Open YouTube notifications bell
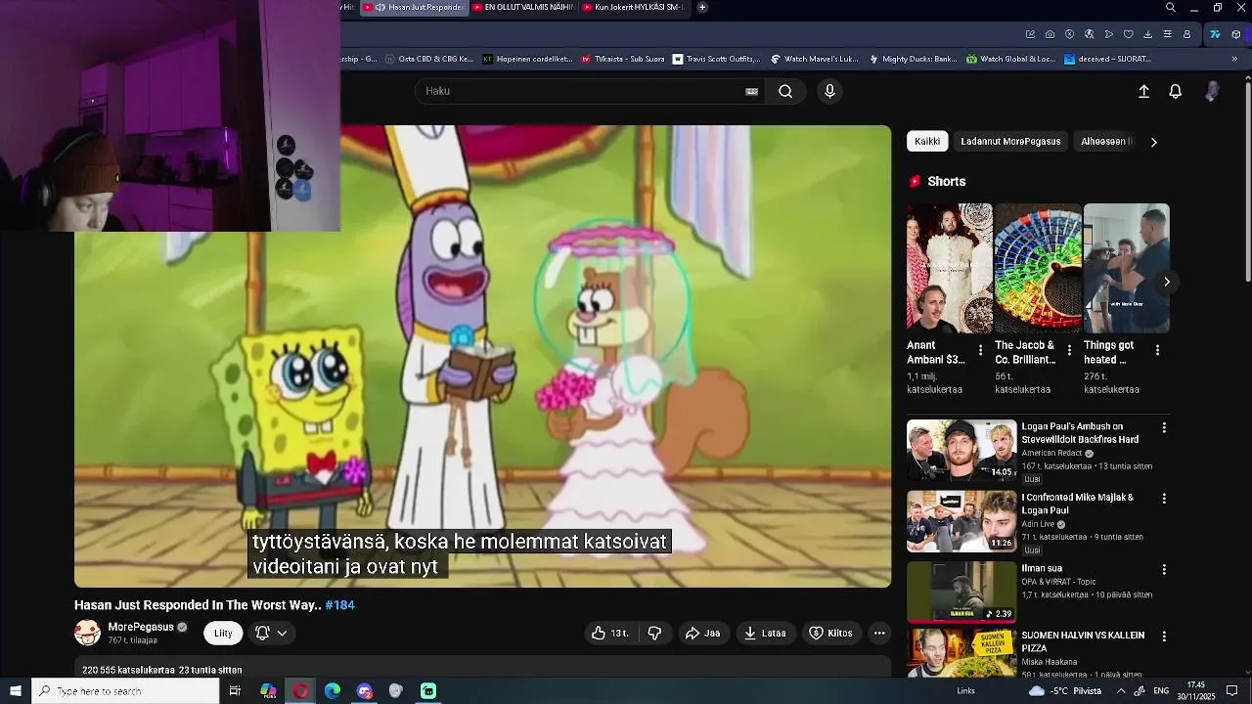 (x=1176, y=91)
